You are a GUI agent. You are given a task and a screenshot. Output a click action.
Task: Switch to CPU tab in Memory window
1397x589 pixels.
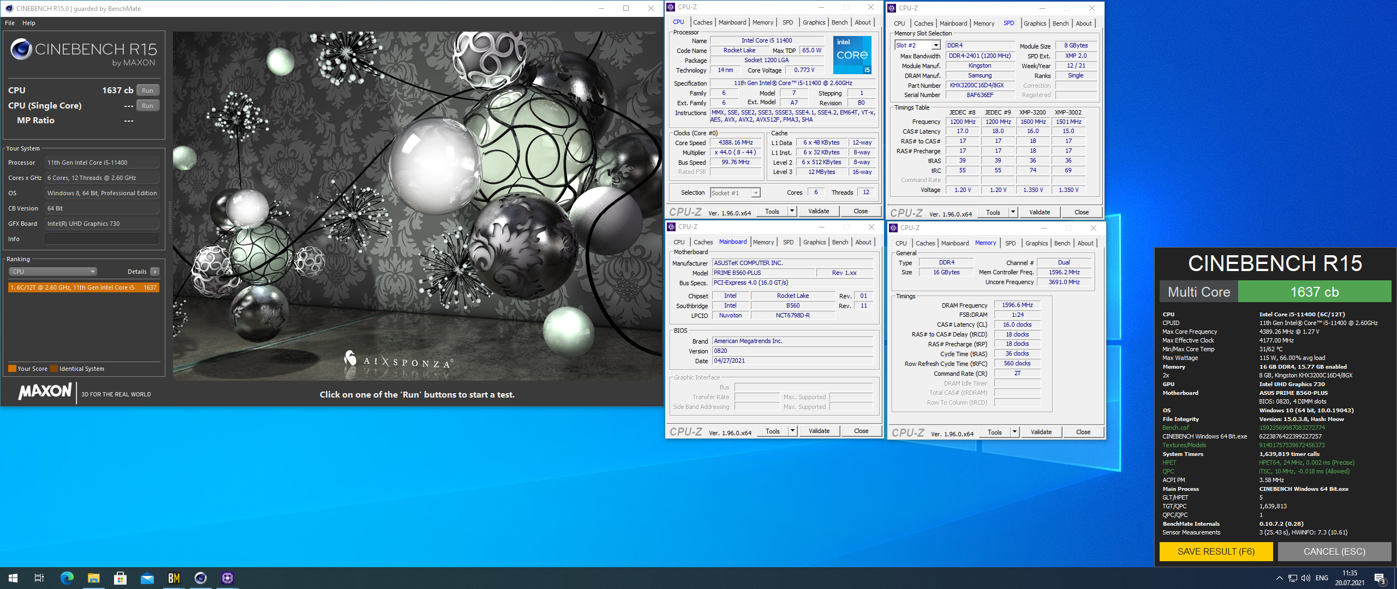tap(901, 243)
